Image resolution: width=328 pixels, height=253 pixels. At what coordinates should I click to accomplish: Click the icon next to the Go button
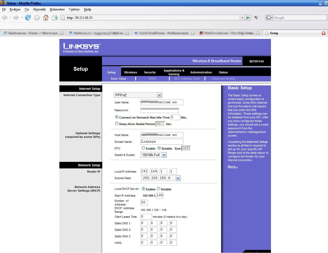click(256, 17)
